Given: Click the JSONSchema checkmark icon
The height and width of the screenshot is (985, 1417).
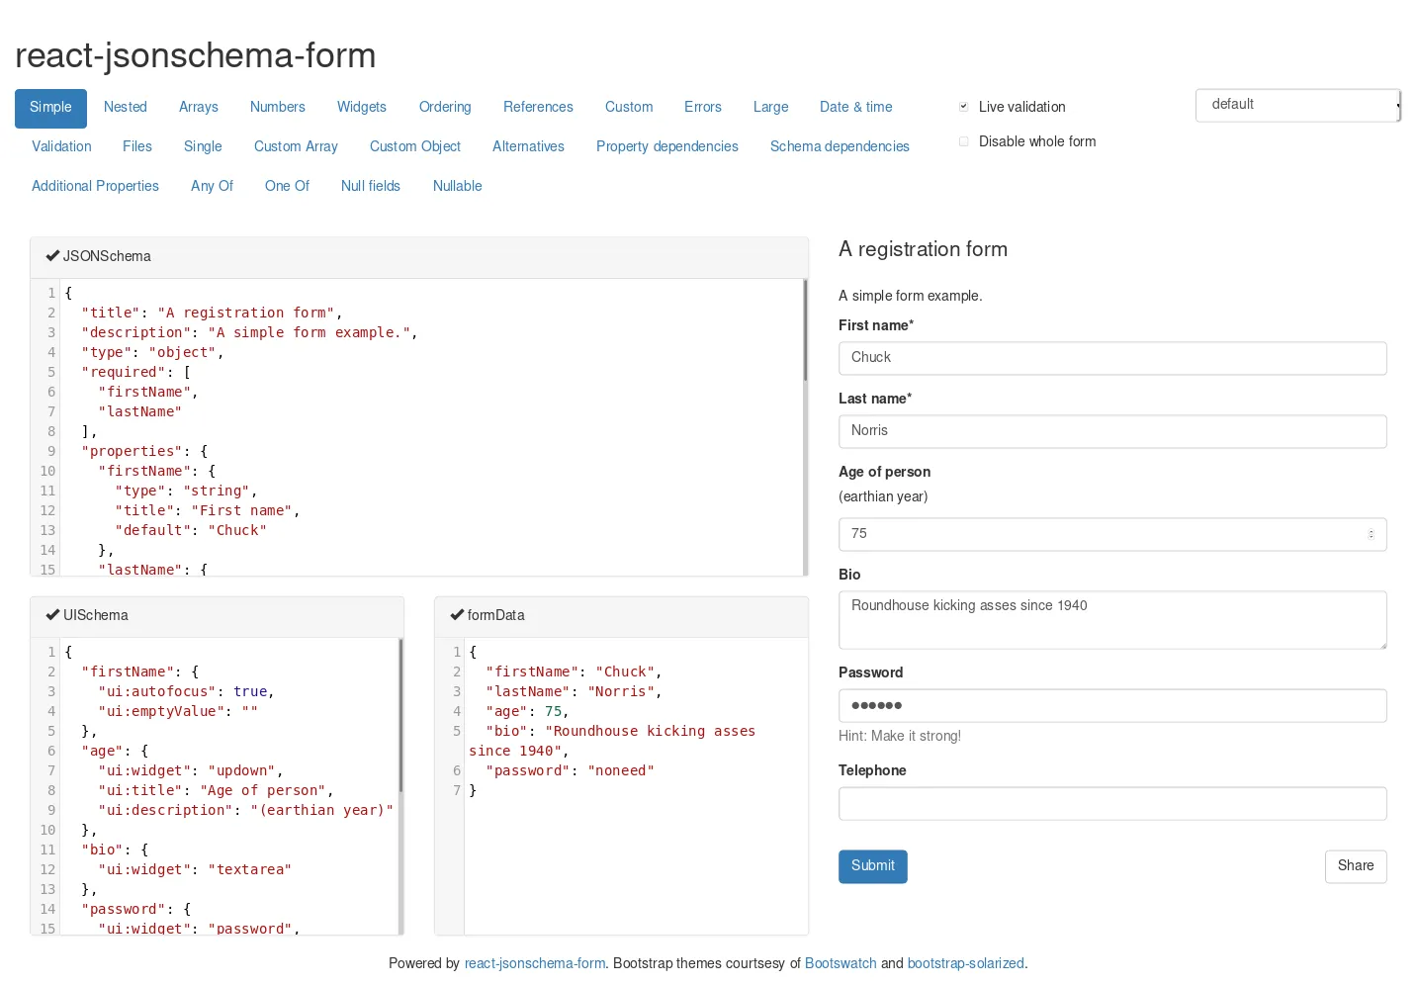Looking at the screenshot, I should coord(52,256).
